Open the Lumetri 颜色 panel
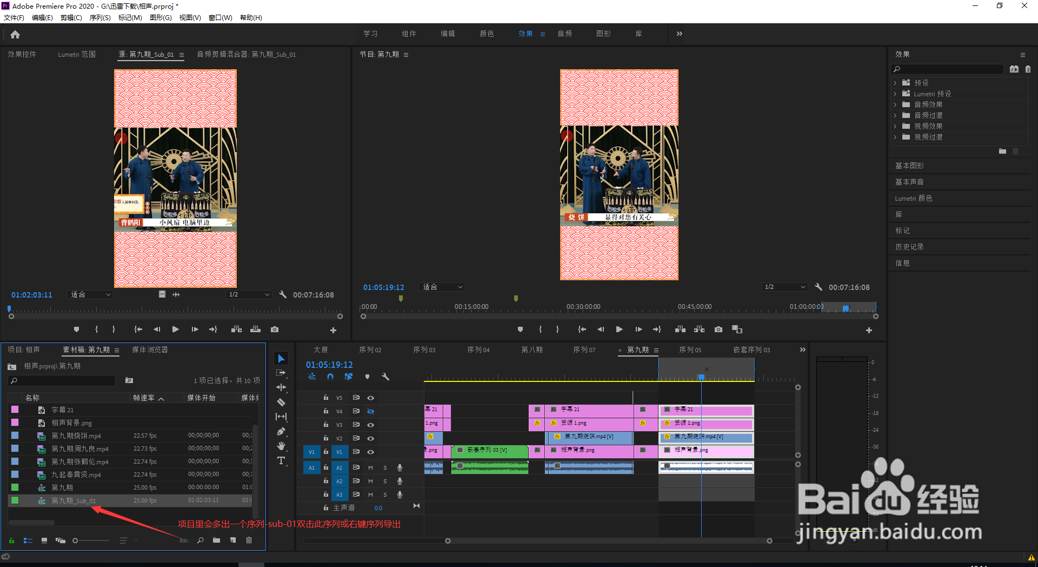Image resolution: width=1038 pixels, height=567 pixels. 914,199
